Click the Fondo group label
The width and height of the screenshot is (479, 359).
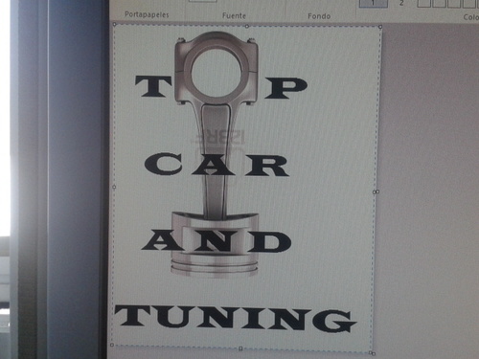pos(319,16)
